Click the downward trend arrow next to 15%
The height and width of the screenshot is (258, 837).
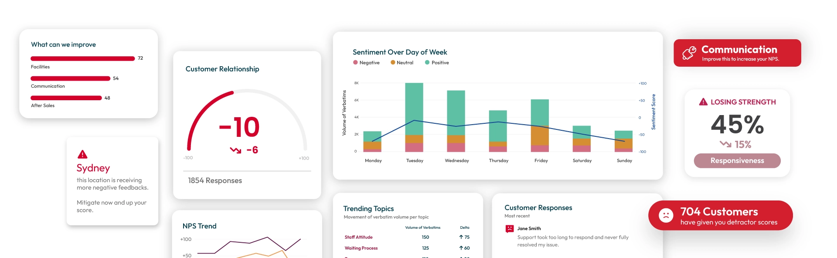(x=725, y=144)
